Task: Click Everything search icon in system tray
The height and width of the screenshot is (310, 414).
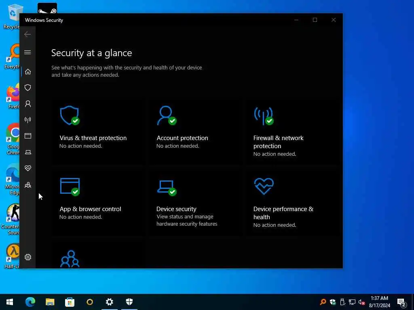Action: click(x=323, y=302)
